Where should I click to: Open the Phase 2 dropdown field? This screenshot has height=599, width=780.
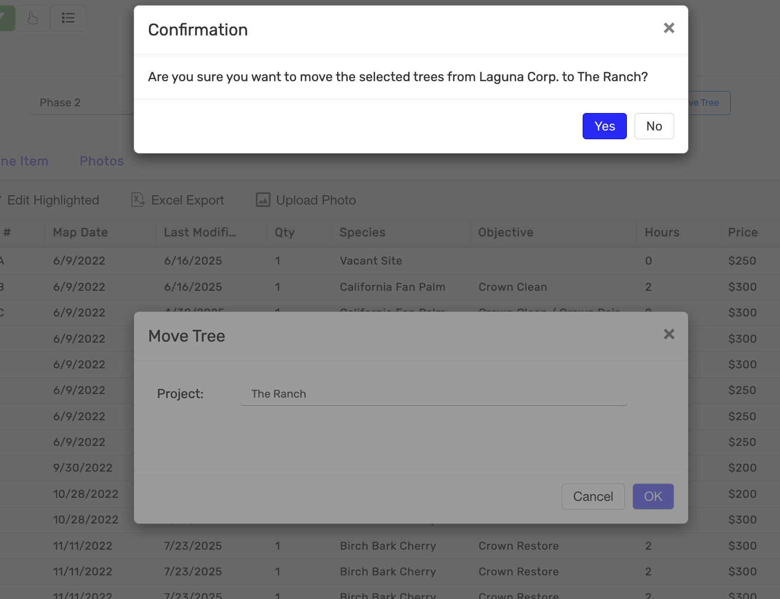pyautogui.click(x=82, y=103)
